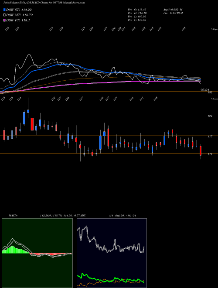Click the 'Pre O: 113.45' value

(x=137, y=9)
